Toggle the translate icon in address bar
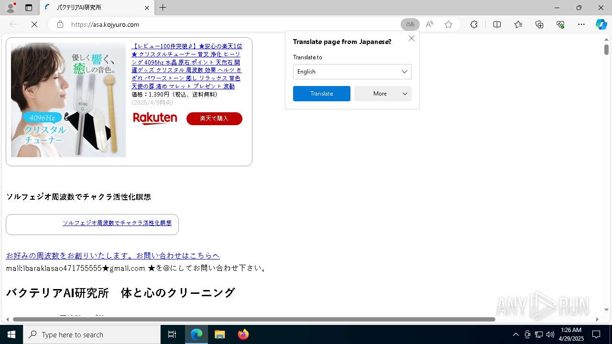The image size is (612, 344). point(410,24)
